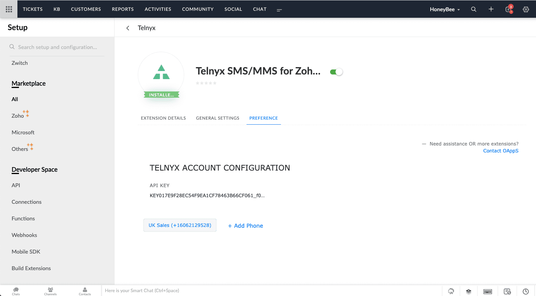This screenshot has height=296, width=536.
Task: Click the search setup and configuration field
Action: pos(57,47)
